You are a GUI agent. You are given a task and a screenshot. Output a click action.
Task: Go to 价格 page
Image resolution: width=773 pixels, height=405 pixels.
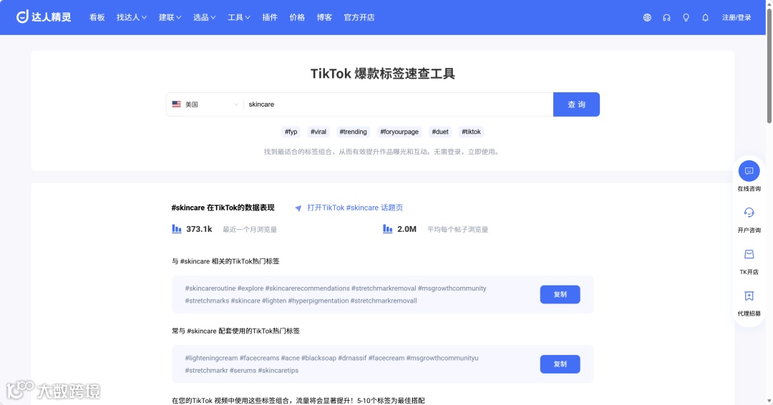(x=297, y=17)
